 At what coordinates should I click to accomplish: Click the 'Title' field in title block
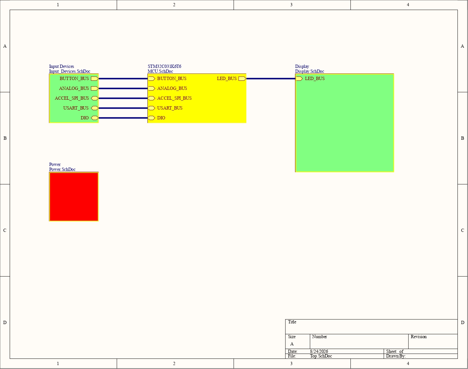point(371,327)
